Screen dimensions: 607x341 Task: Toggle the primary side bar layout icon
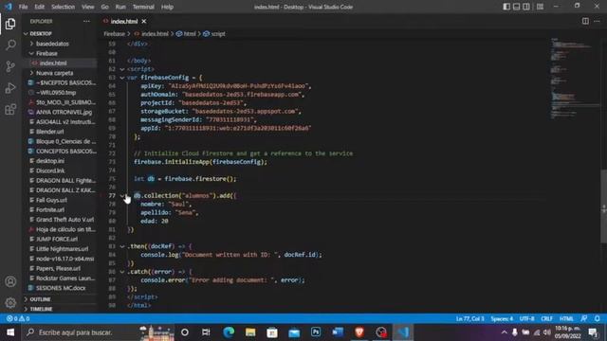click(x=506, y=7)
